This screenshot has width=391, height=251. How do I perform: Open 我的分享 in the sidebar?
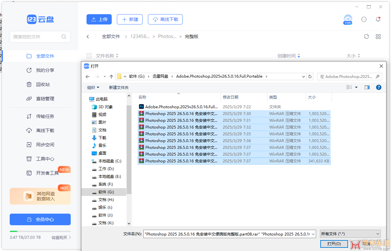40,70
